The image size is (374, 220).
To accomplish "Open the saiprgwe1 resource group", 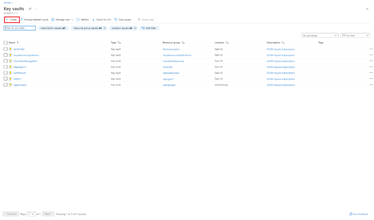I will [168, 79].
